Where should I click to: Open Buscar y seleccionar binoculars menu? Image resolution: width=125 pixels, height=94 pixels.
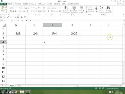click(x=108, y=10)
